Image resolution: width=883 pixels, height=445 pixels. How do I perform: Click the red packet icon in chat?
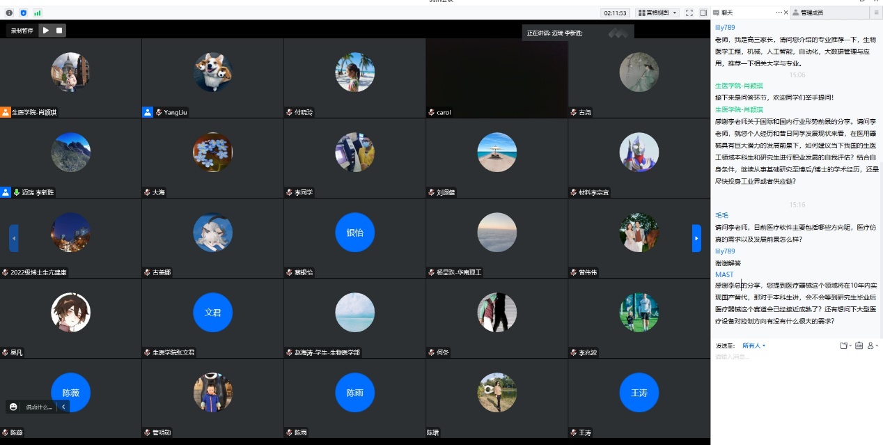coord(859,345)
